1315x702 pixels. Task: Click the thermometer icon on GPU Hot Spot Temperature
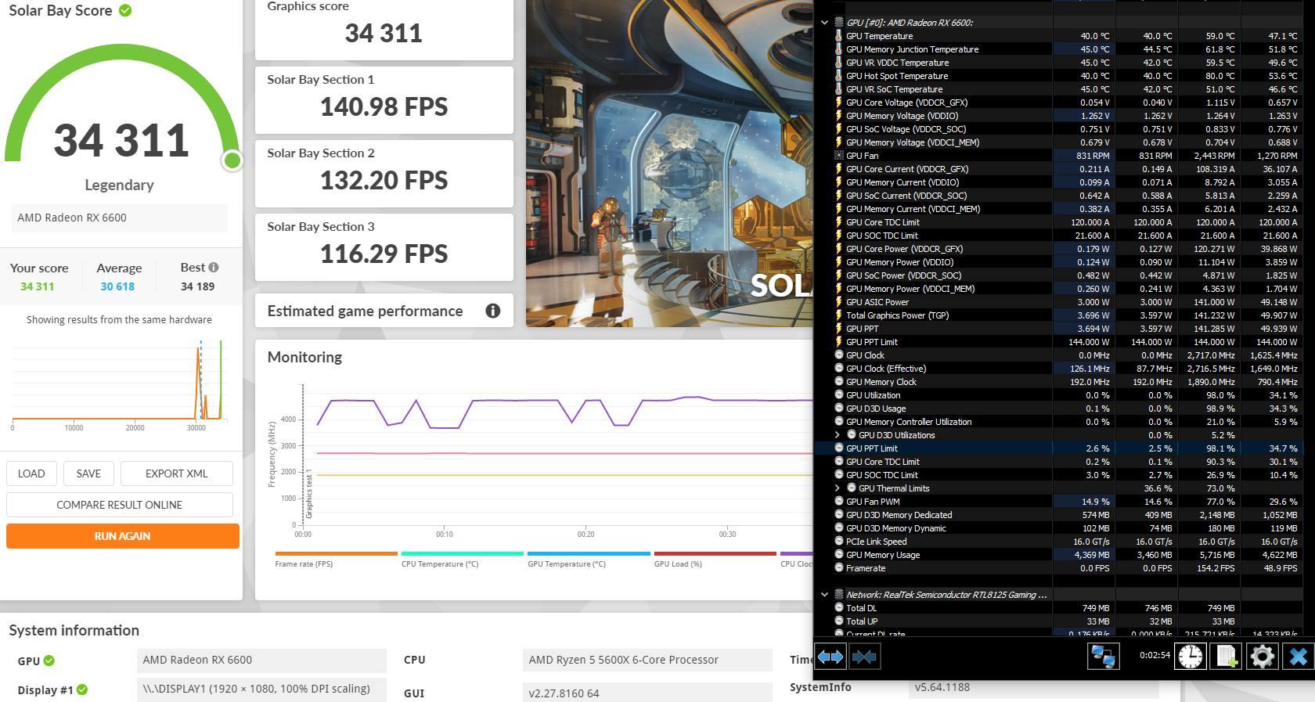coord(839,76)
